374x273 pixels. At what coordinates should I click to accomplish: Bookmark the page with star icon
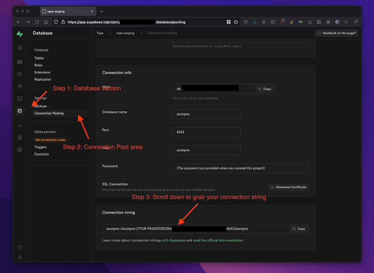(x=236, y=22)
